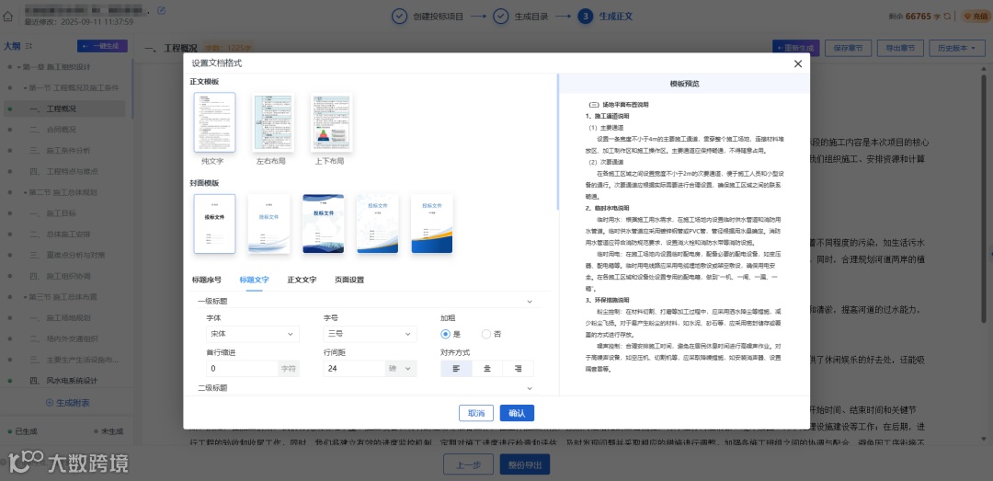The height and width of the screenshot is (481, 993).
Task: Open the 历史版本 dropdown
Action: click(956, 48)
